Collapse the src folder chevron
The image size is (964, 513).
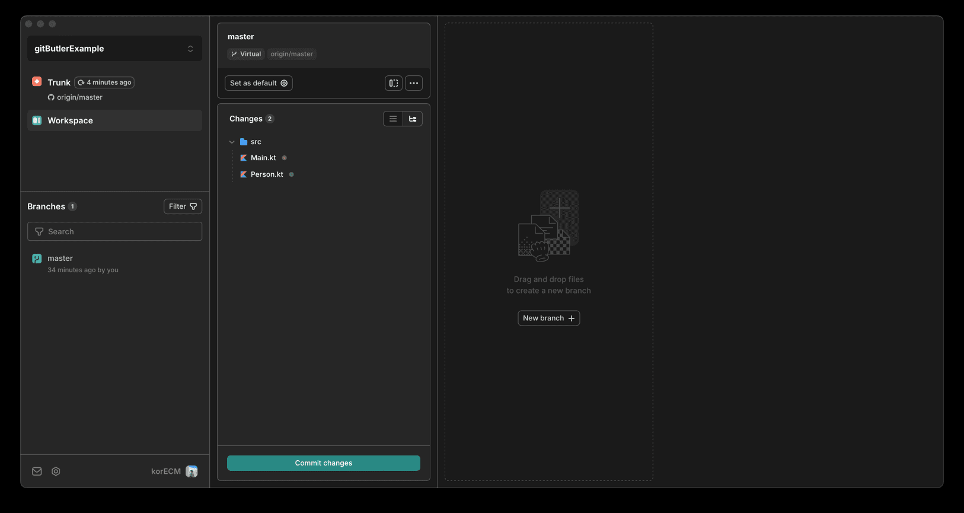tap(232, 142)
